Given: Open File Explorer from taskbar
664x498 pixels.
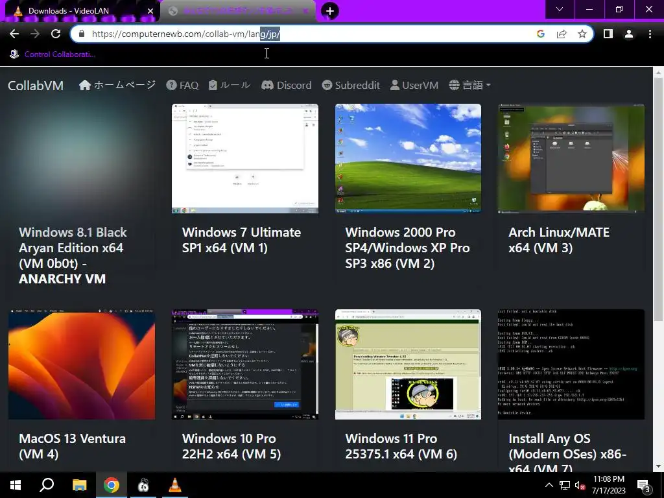Looking at the screenshot, I should point(79,485).
